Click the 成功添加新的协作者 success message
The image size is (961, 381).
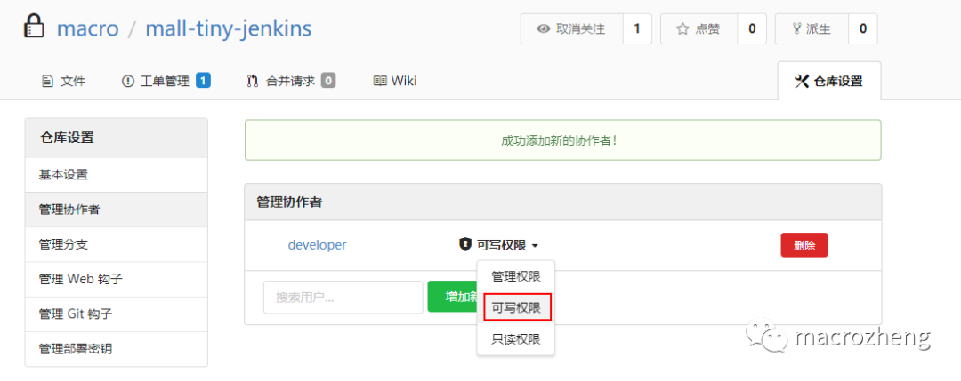click(x=562, y=140)
